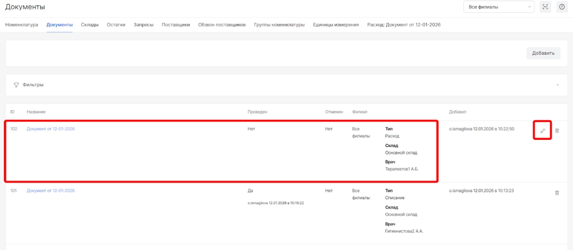
Task: Open the Группы номенклатуры tab
Action: click(x=279, y=25)
